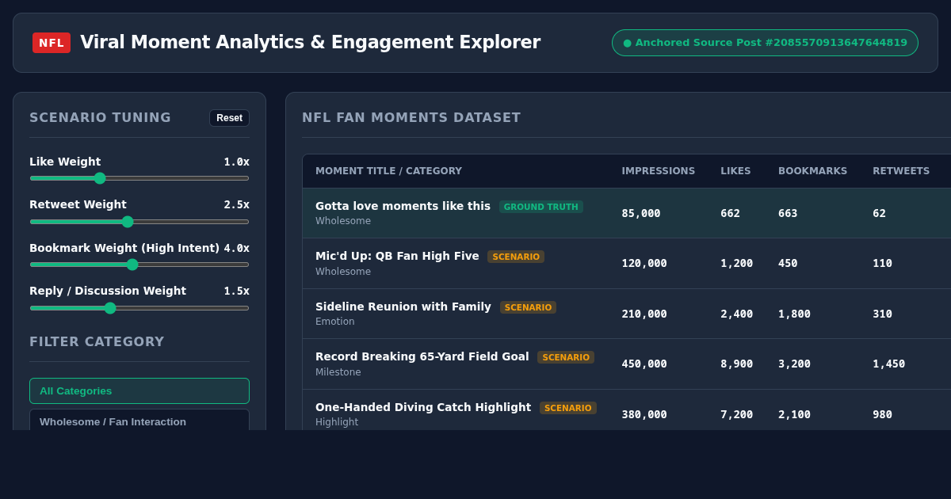Filter by Wholesome / Fan Interaction category

click(139, 421)
